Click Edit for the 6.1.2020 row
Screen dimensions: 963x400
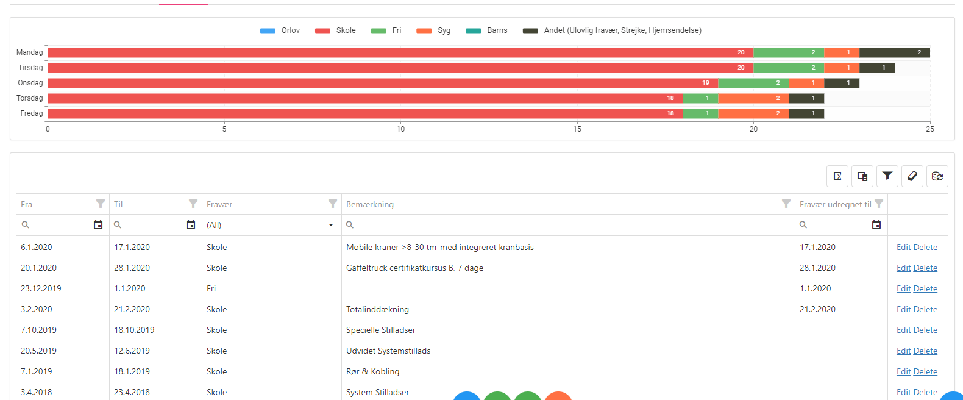click(x=903, y=247)
